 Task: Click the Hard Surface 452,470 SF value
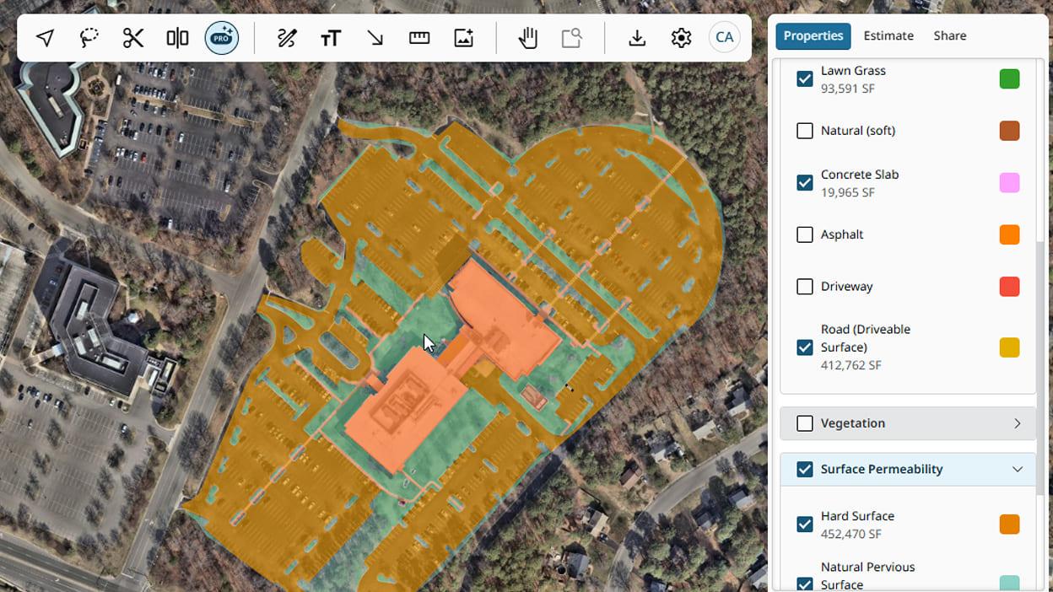pos(850,534)
